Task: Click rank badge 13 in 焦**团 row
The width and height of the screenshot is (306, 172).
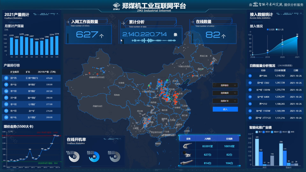Action: pyautogui.click(x=6, y=111)
